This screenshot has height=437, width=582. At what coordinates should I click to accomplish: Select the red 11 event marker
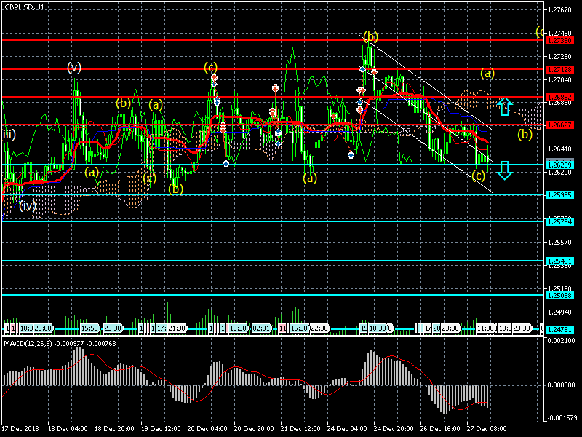[x=282, y=328]
